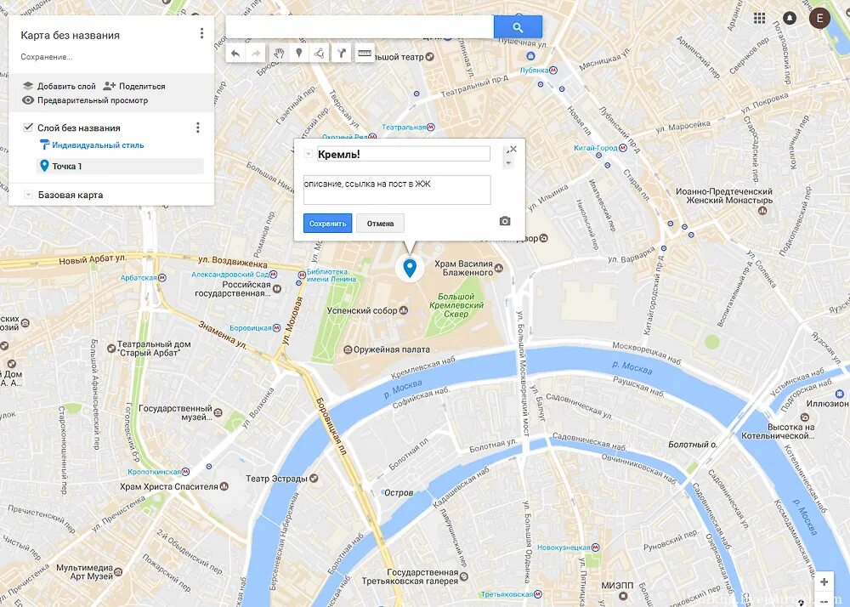Select the add marker tool

(298, 53)
